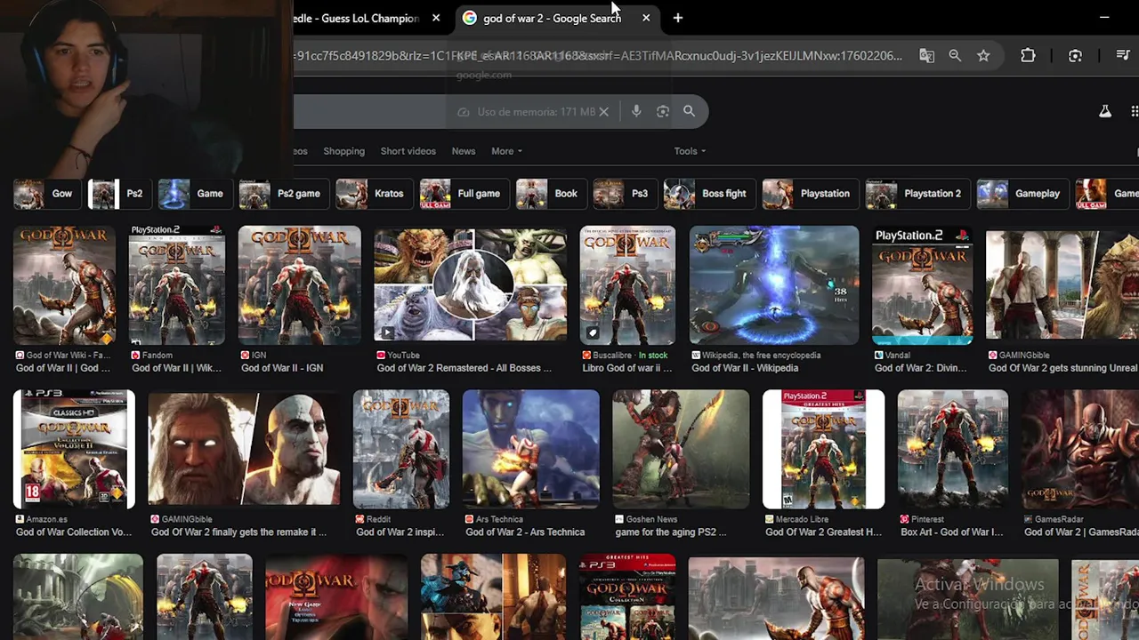The width and height of the screenshot is (1139, 640).
Task: Filter images by the Ps2 game chip
Action: (x=283, y=194)
